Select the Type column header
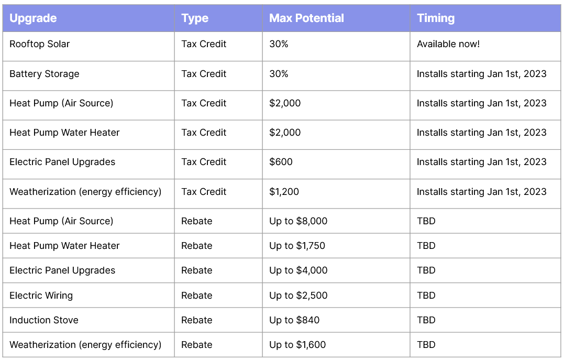The image size is (564, 360). point(195,18)
